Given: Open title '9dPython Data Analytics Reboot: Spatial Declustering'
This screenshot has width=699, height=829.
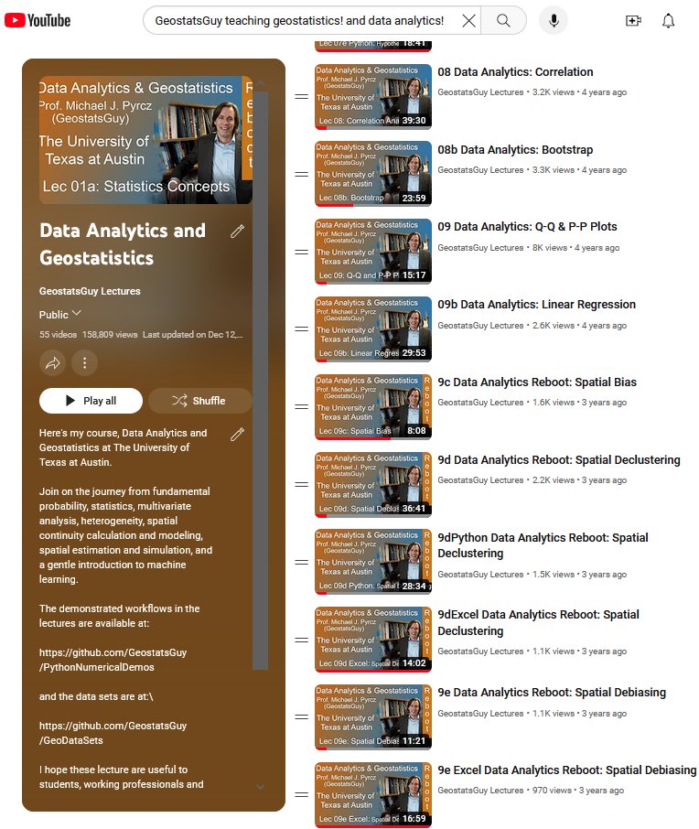Looking at the screenshot, I should pos(543,545).
